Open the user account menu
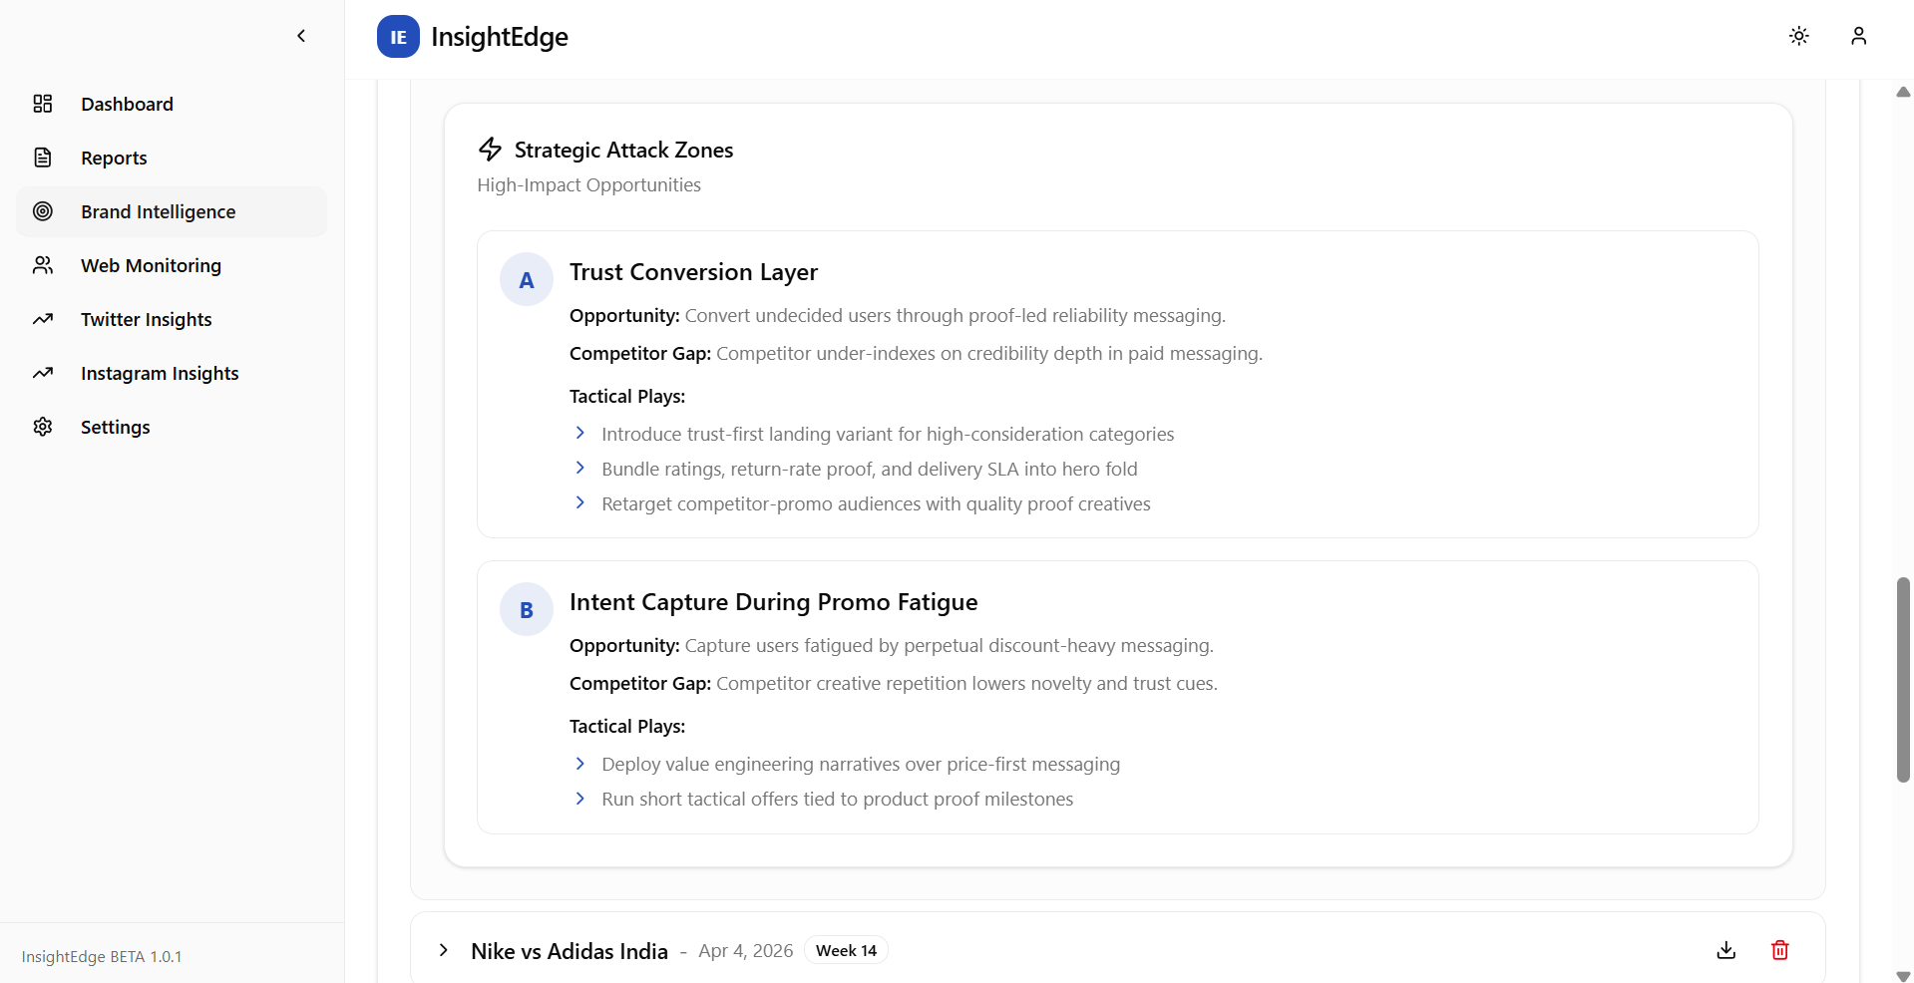Screen dimensions: 1914x983 click(x=1858, y=36)
